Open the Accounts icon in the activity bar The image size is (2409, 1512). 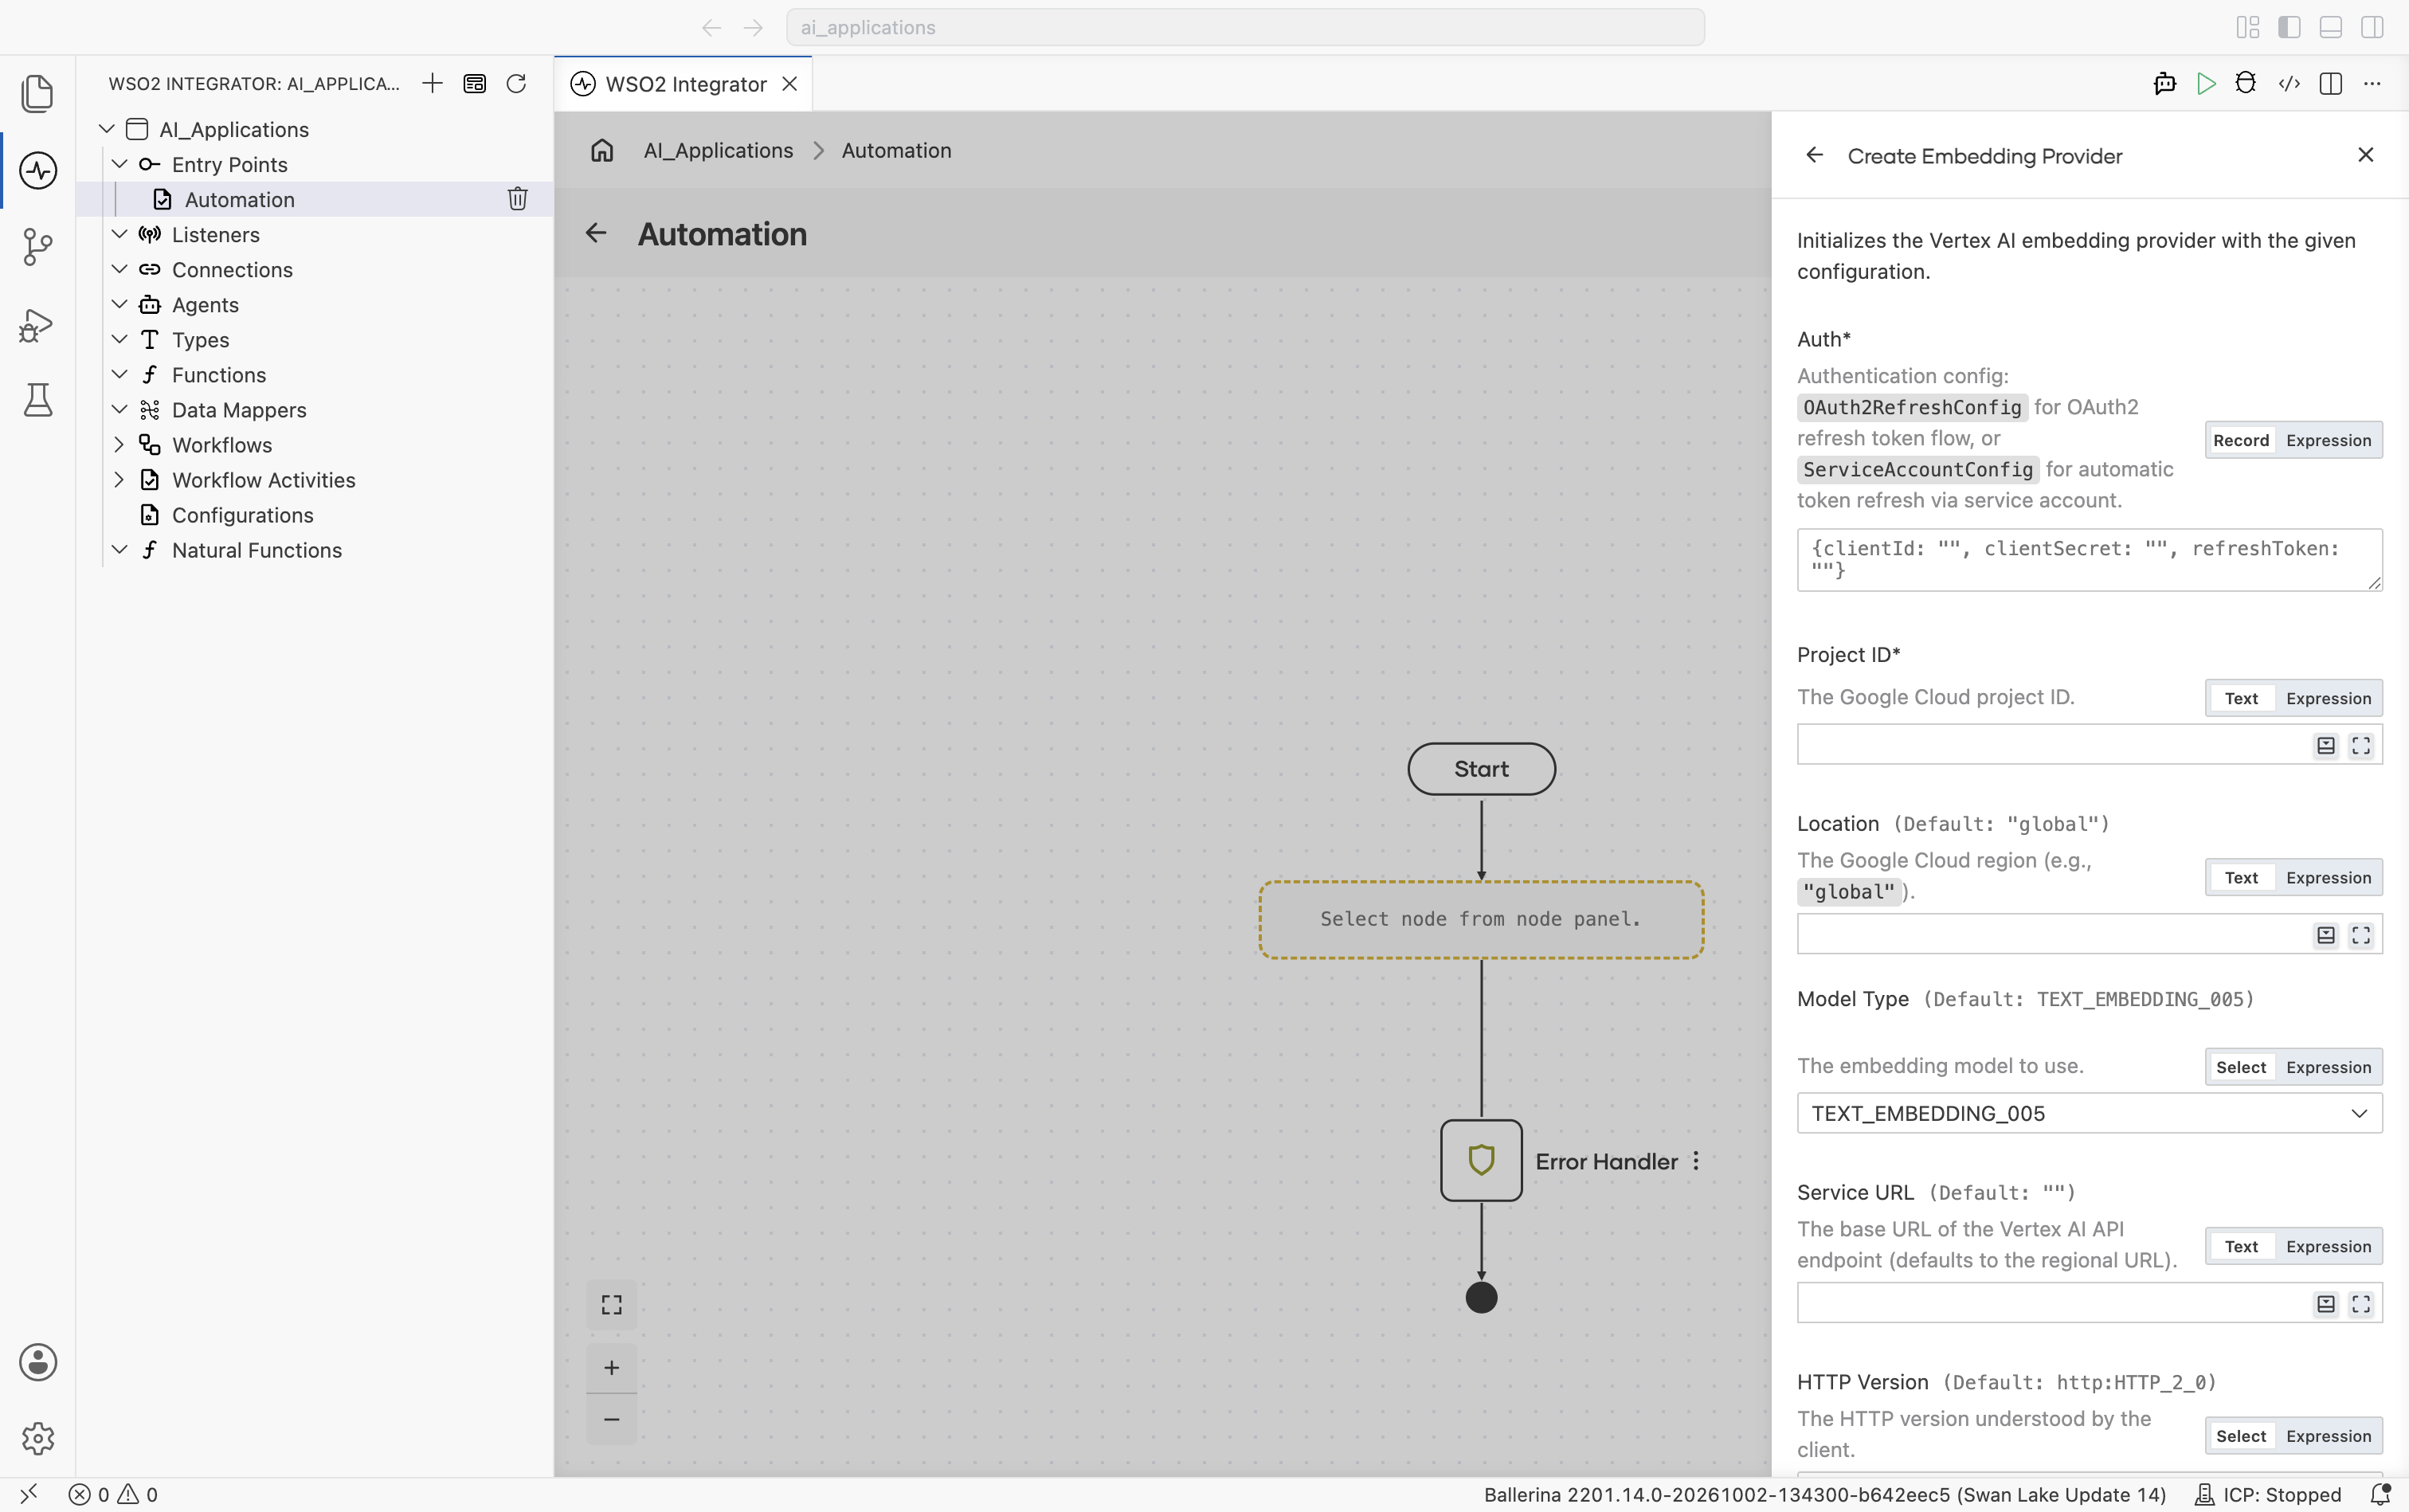click(38, 1362)
